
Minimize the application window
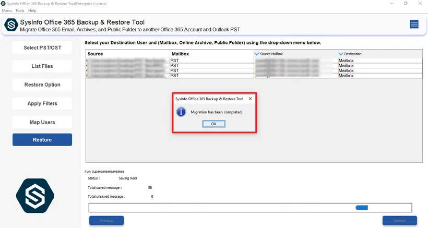[x=391, y=3]
